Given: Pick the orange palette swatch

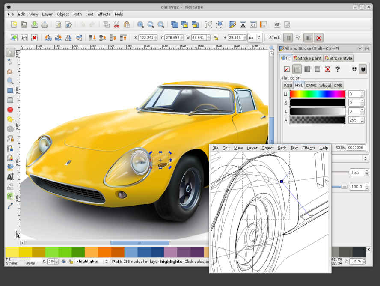Looking at the screenshot, I should (104, 252).
